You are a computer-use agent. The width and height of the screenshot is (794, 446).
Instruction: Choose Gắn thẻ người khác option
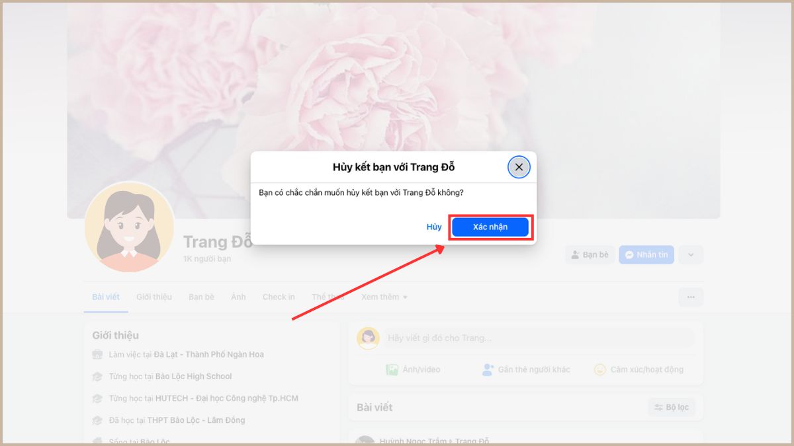tap(526, 369)
